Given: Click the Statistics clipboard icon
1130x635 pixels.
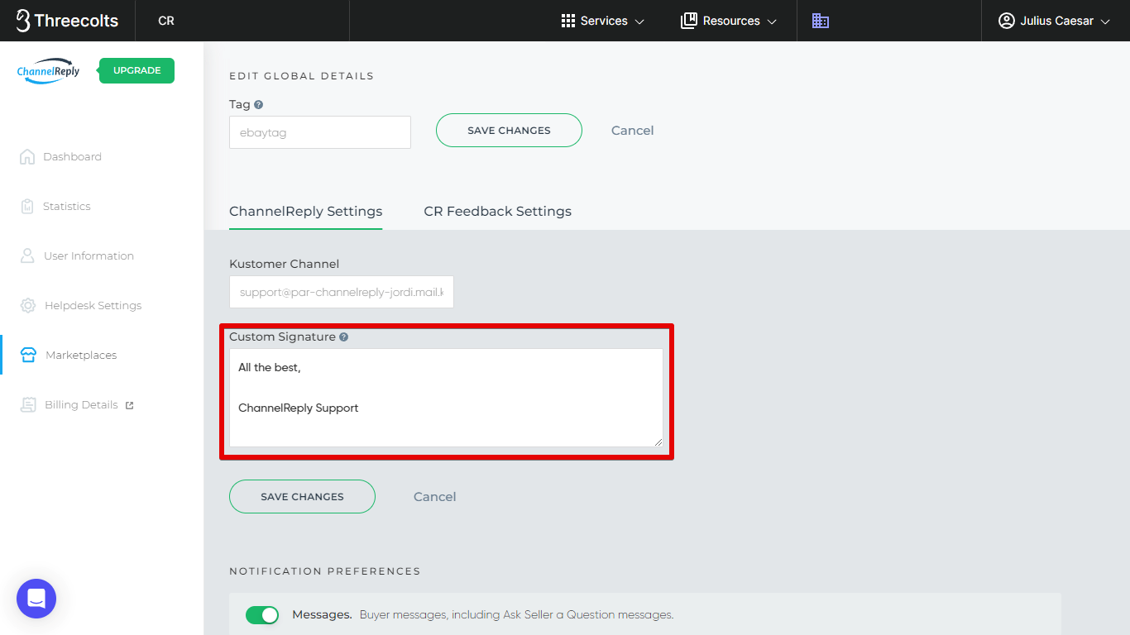Looking at the screenshot, I should 27,206.
